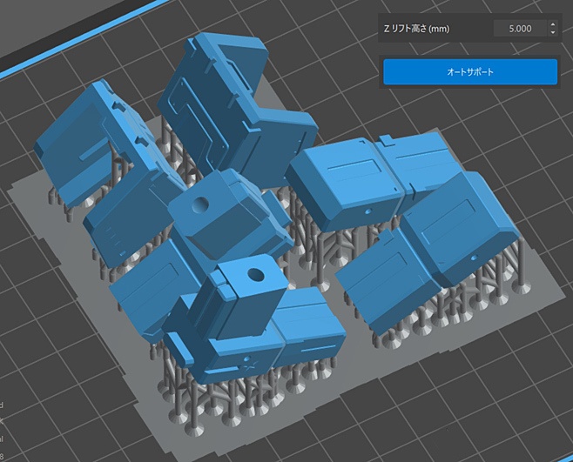
Task: Increase the Z リフト高さ value with up arrow
Action: click(552, 24)
